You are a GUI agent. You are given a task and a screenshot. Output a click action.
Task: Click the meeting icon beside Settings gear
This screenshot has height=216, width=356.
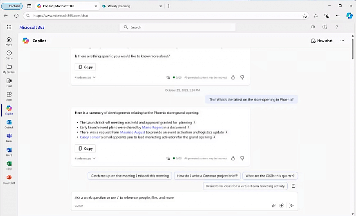tap(313, 27)
